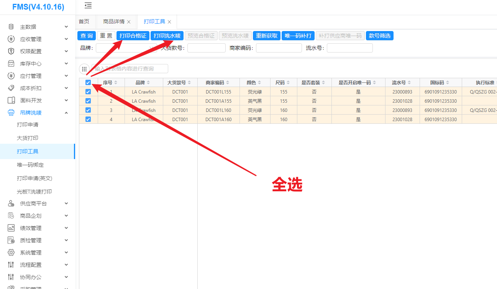Viewport: 497px width, 289px height.
Task: Open 唯一码绑定 in the sidebar
Action: 30,165
